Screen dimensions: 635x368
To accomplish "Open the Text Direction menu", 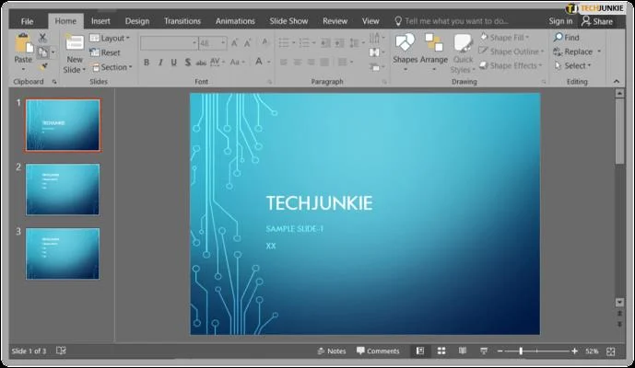I will coord(377,38).
